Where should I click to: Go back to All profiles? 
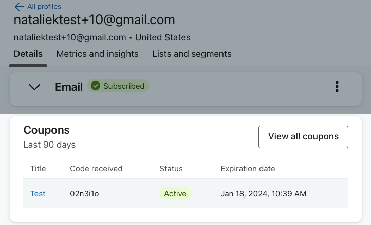click(43, 7)
